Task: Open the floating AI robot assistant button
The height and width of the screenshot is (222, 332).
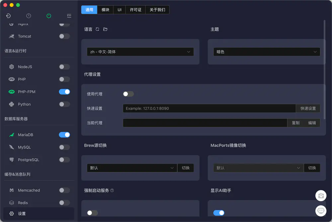Action: [321, 211]
